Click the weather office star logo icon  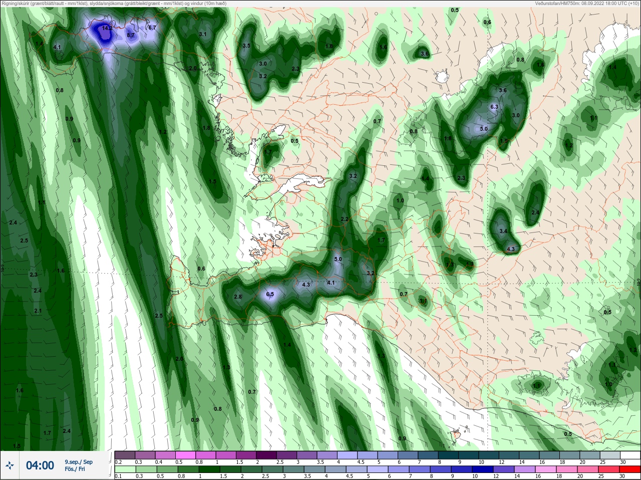pyautogui.click(x=10, y=465)
